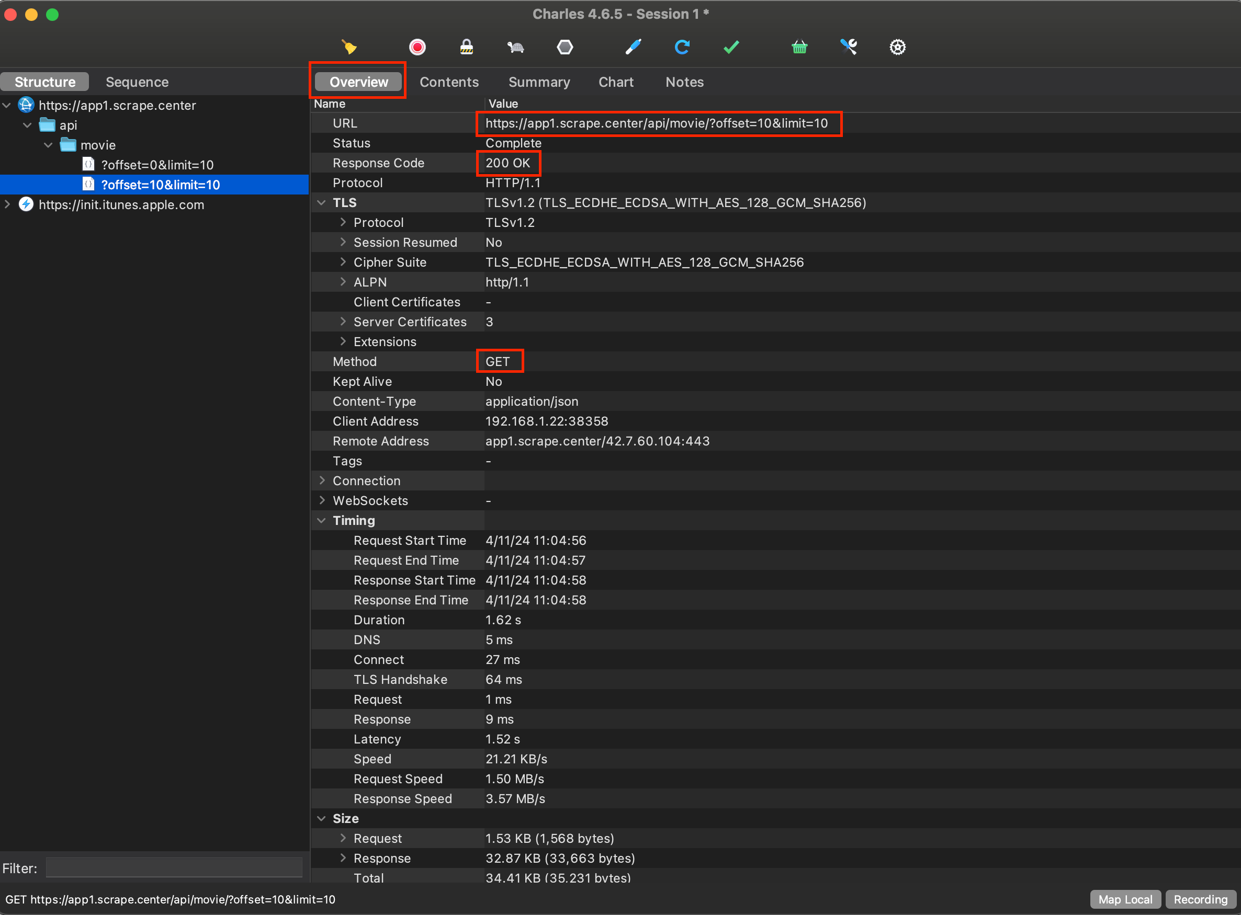The height and width of the screenshot is (915, 1241).
Task: Switch to the Sequence view tab
Action: click(137, 82)
